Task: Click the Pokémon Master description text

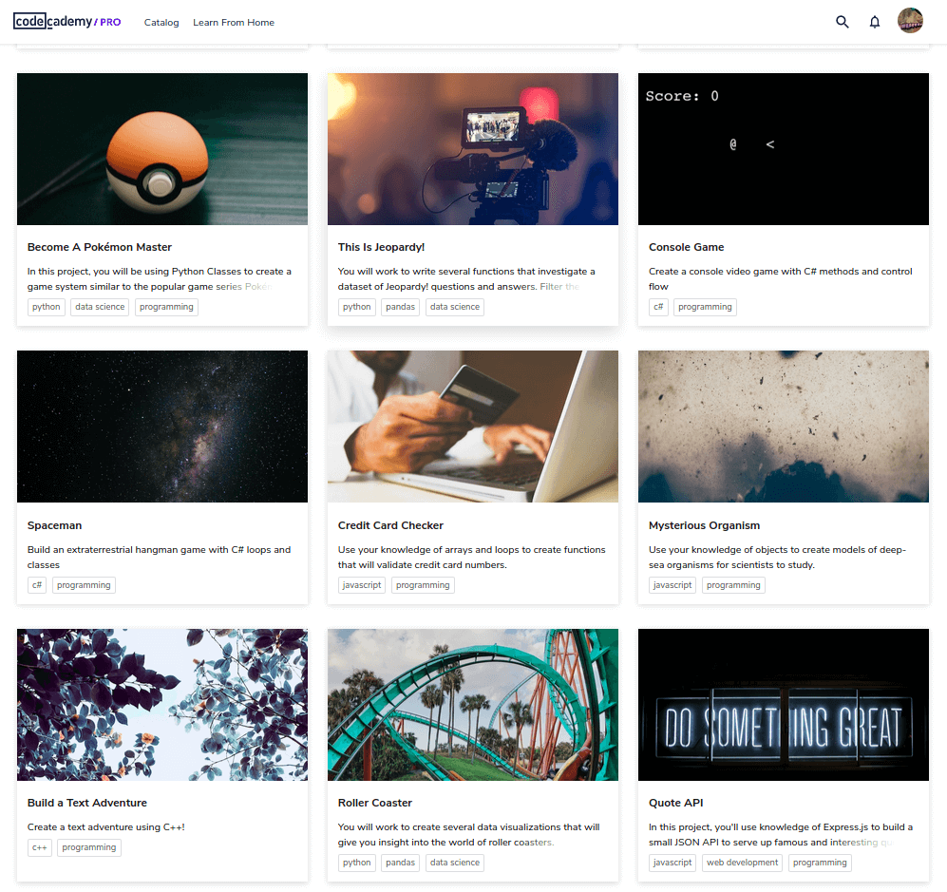Action: 160,279
